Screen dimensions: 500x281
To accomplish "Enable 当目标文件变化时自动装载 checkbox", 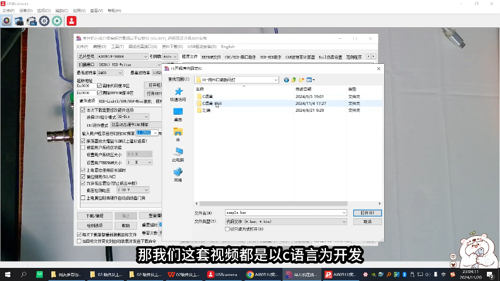I will click(79, 241).
